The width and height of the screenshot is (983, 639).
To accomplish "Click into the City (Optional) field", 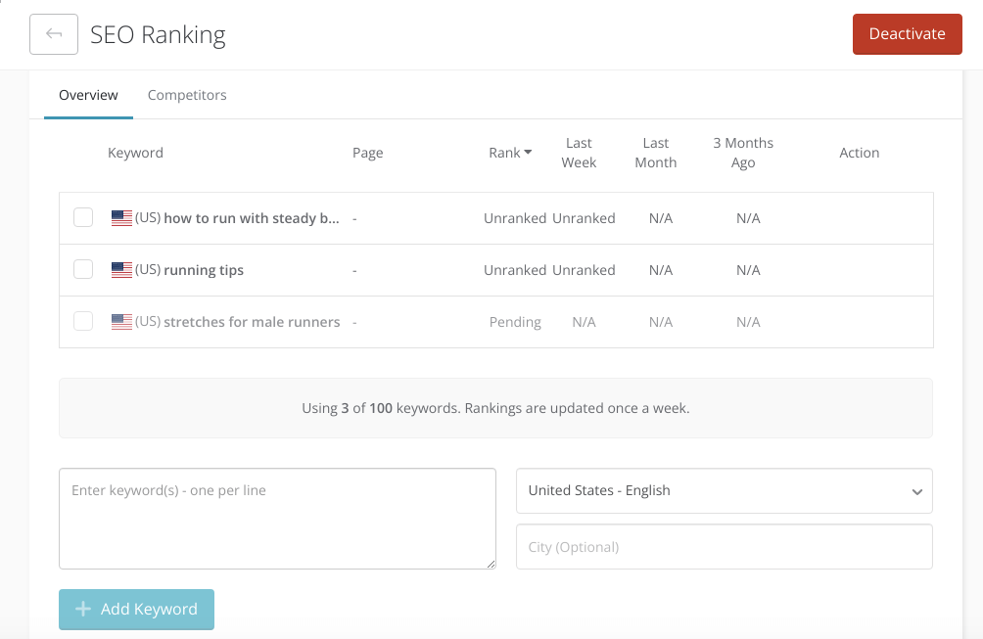I will (x=724, y=547).
